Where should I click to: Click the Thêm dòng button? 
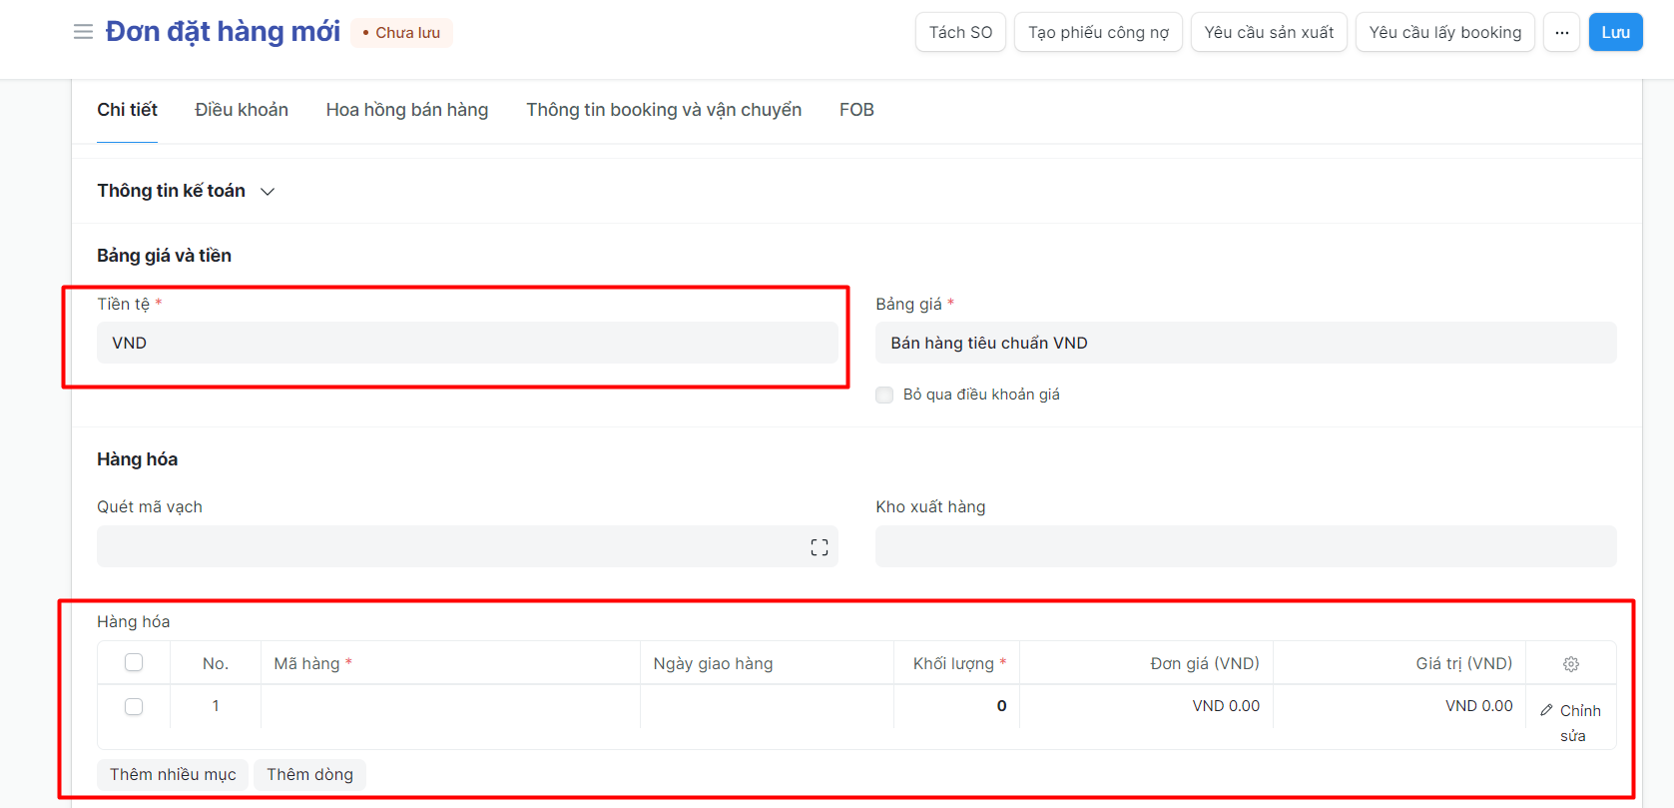click(309, 775)
